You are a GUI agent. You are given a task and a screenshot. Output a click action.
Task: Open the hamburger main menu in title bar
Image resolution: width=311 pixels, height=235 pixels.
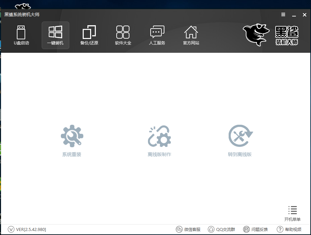283,14
